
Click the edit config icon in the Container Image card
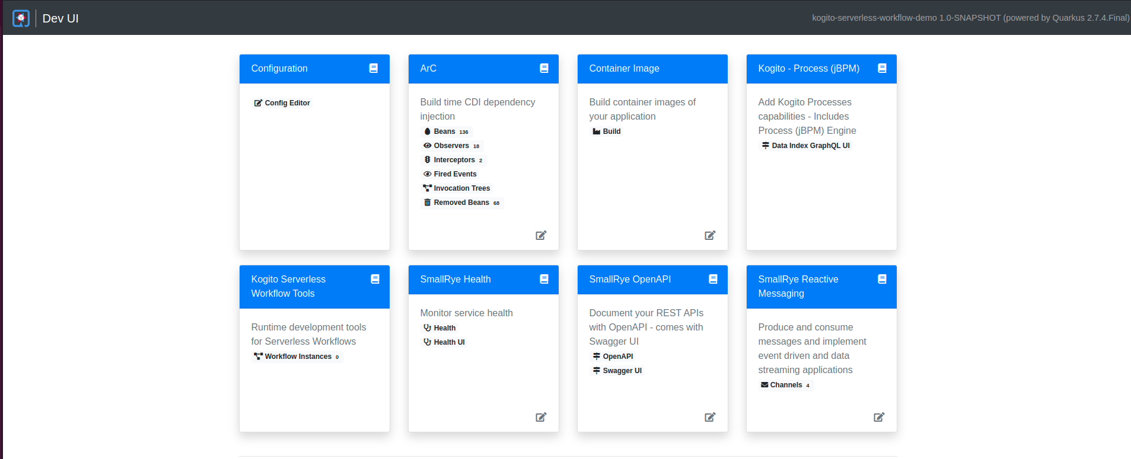pos(710,235)
